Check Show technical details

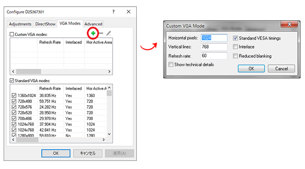click(171, 65)
